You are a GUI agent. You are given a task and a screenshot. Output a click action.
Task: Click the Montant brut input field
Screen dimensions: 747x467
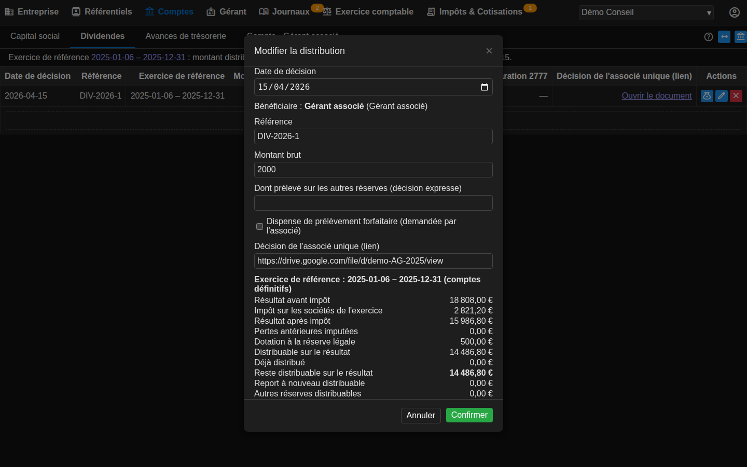pyautogui.click(x=374, y=170)
